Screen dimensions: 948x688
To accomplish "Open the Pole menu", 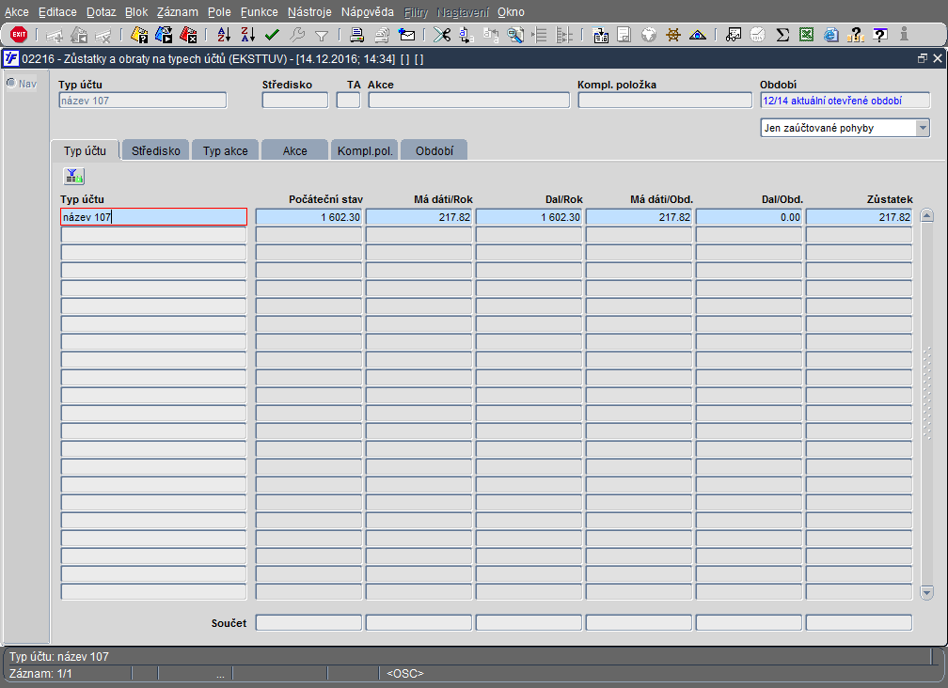I will coord(219,12).
